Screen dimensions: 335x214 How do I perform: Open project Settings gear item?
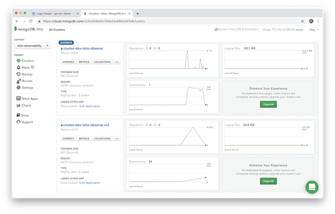click(25, 88)
